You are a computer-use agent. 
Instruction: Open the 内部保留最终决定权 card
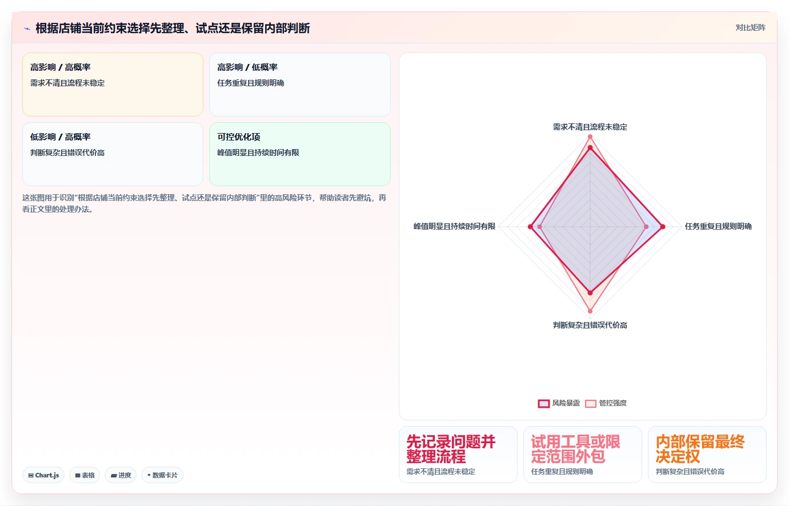pos(707,455)
